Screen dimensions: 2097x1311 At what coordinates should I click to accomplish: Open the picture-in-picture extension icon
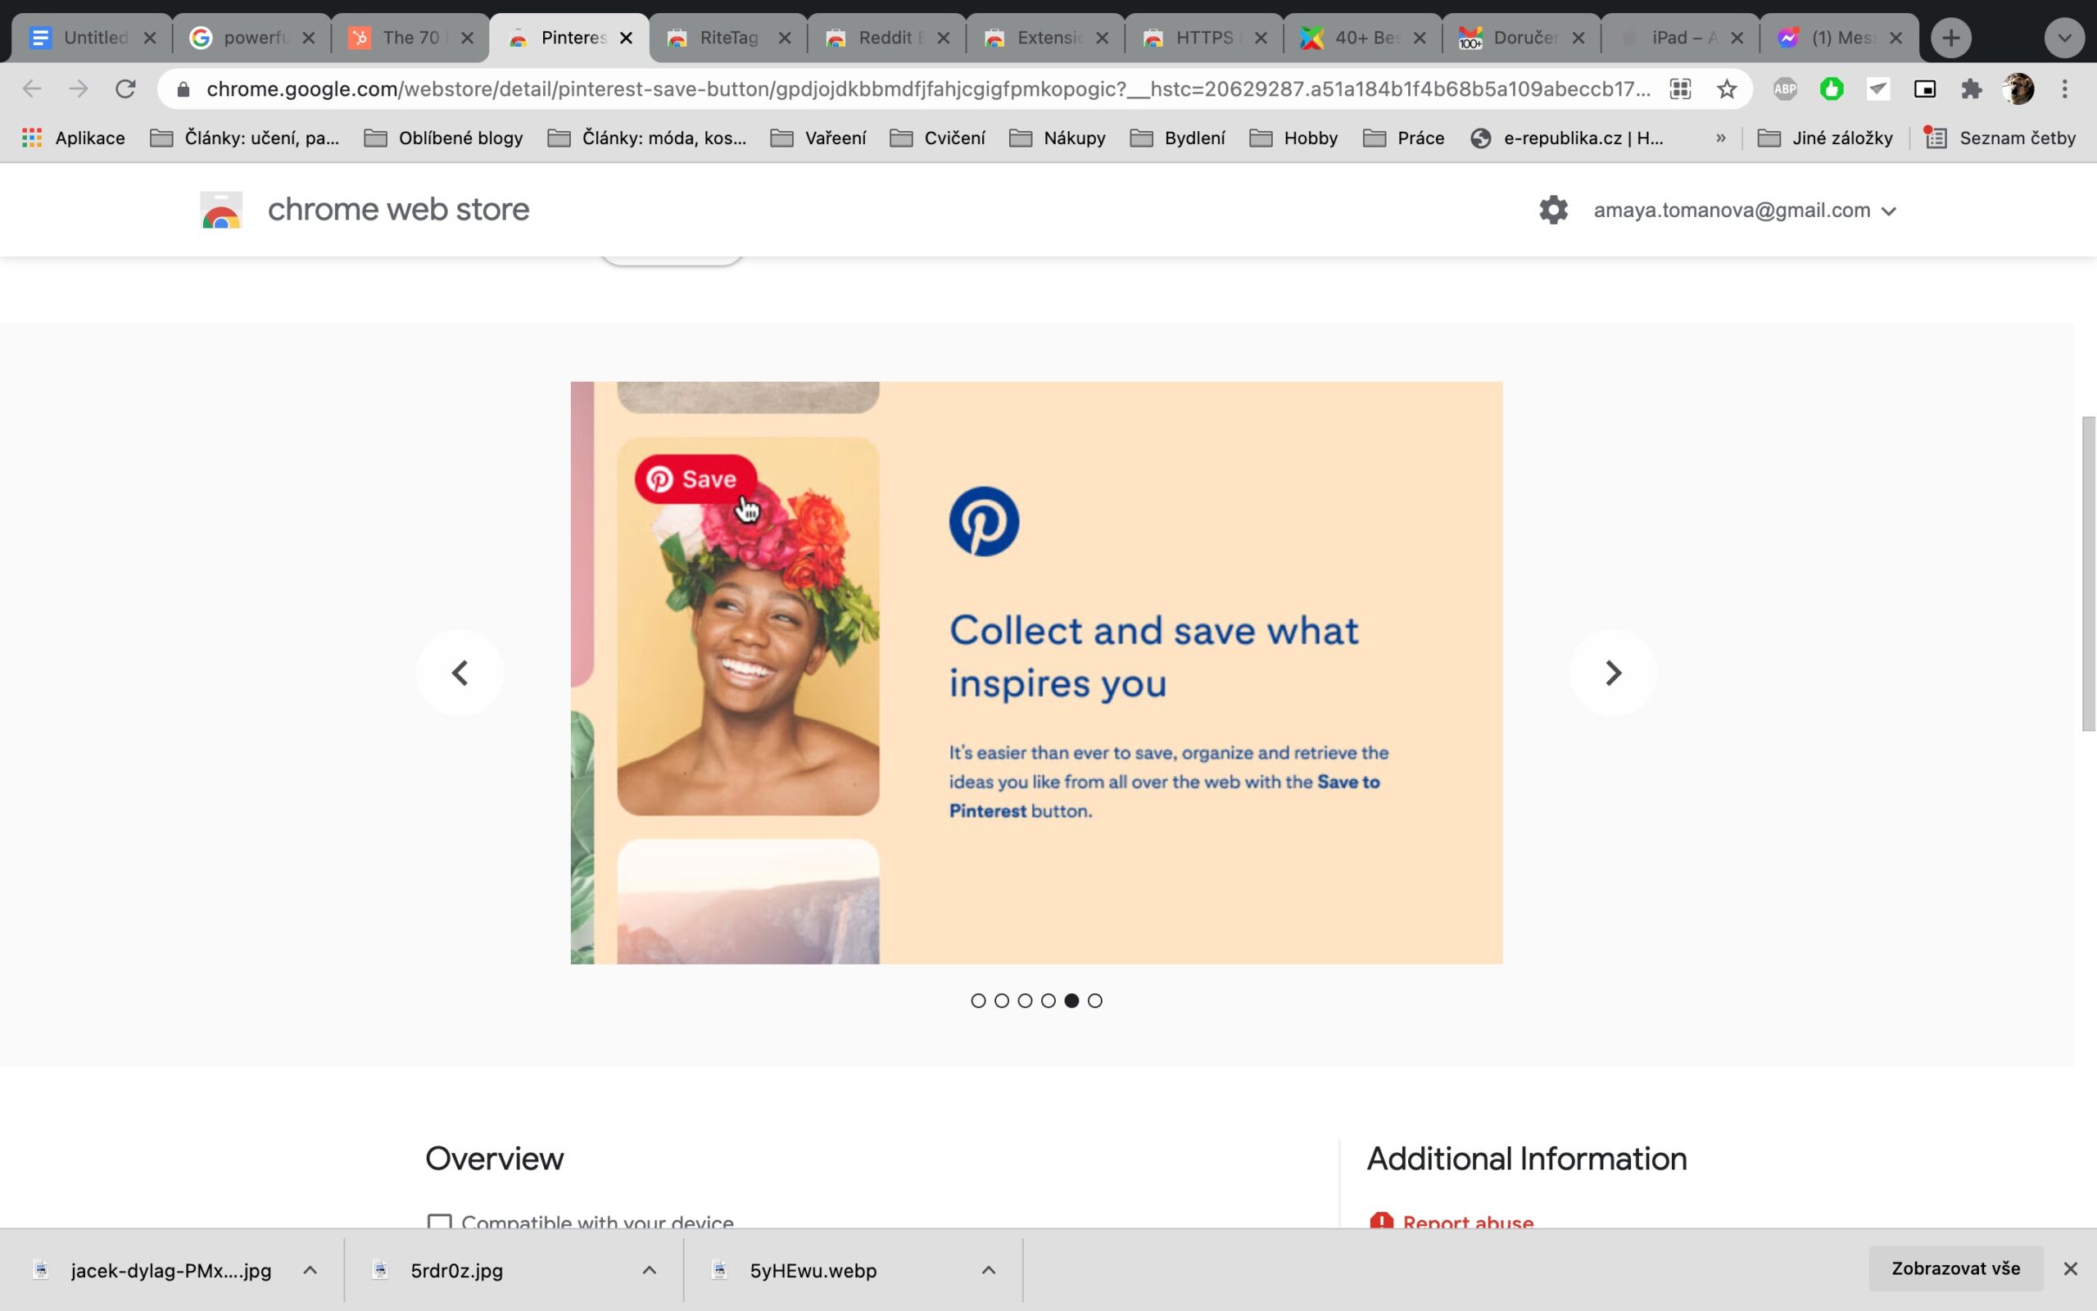(1923, 89)
